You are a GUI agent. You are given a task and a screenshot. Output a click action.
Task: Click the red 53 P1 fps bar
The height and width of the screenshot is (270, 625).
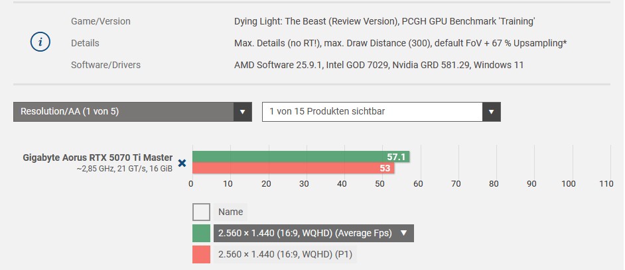[293, 168]
